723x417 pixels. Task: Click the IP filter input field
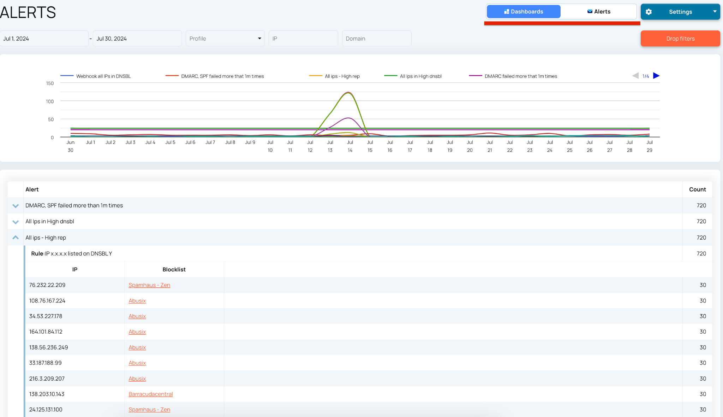point(303,39)
